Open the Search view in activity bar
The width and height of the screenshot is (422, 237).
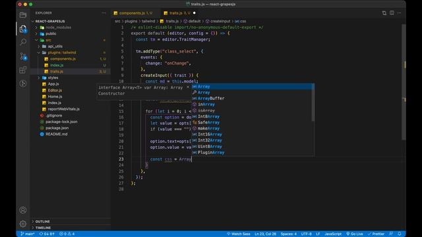click(23, 42)
